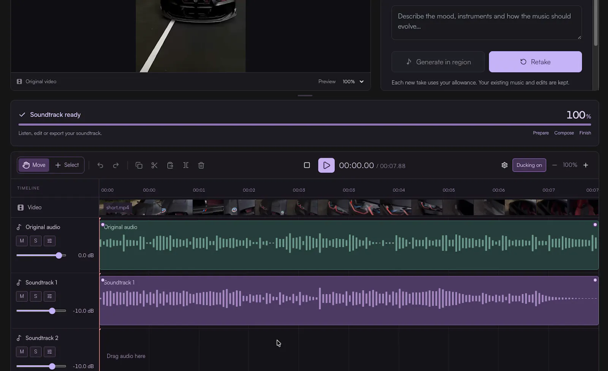Mute the Original audio track
Screen dimensions: 608x371
(x=22, y=241)
